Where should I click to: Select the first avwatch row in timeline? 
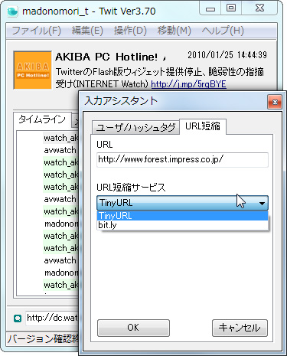[x=60, y=150]
